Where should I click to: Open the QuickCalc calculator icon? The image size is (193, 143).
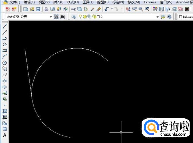pos(187,9)
